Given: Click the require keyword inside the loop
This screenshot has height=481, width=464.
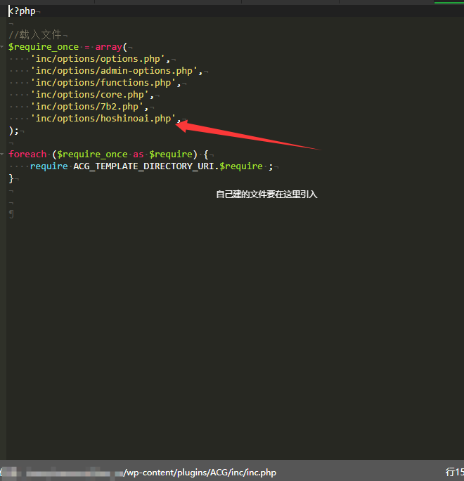Looking at the screenshot, I should [x=49, y=166].
